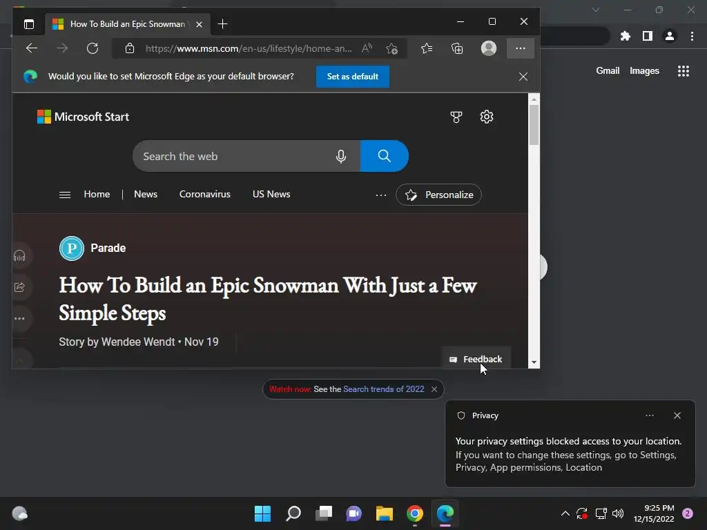The height and width of the screenshot is (530, 707).
Task: Open the volume control in tray
Action: coord(618,513)
